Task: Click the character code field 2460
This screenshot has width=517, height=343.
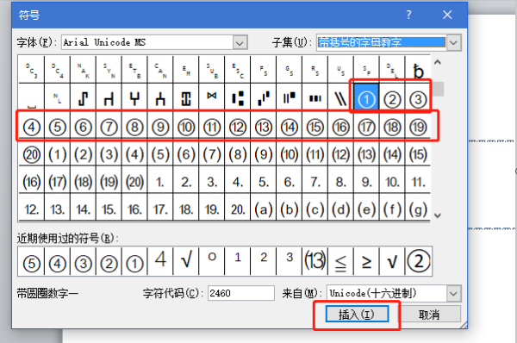Action: [x=240, y=293]
